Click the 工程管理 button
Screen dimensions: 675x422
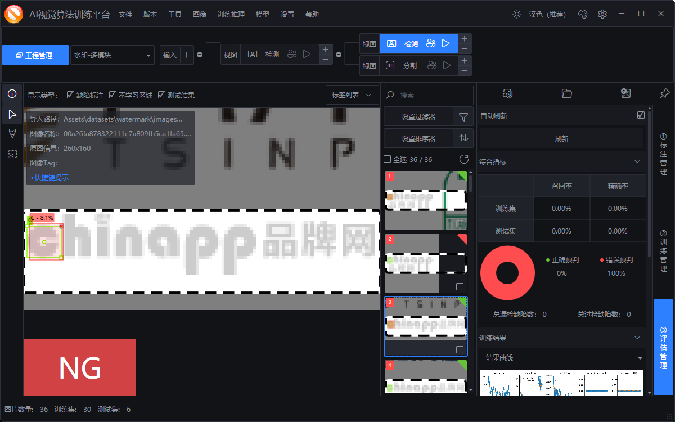[x=35, y=55]
